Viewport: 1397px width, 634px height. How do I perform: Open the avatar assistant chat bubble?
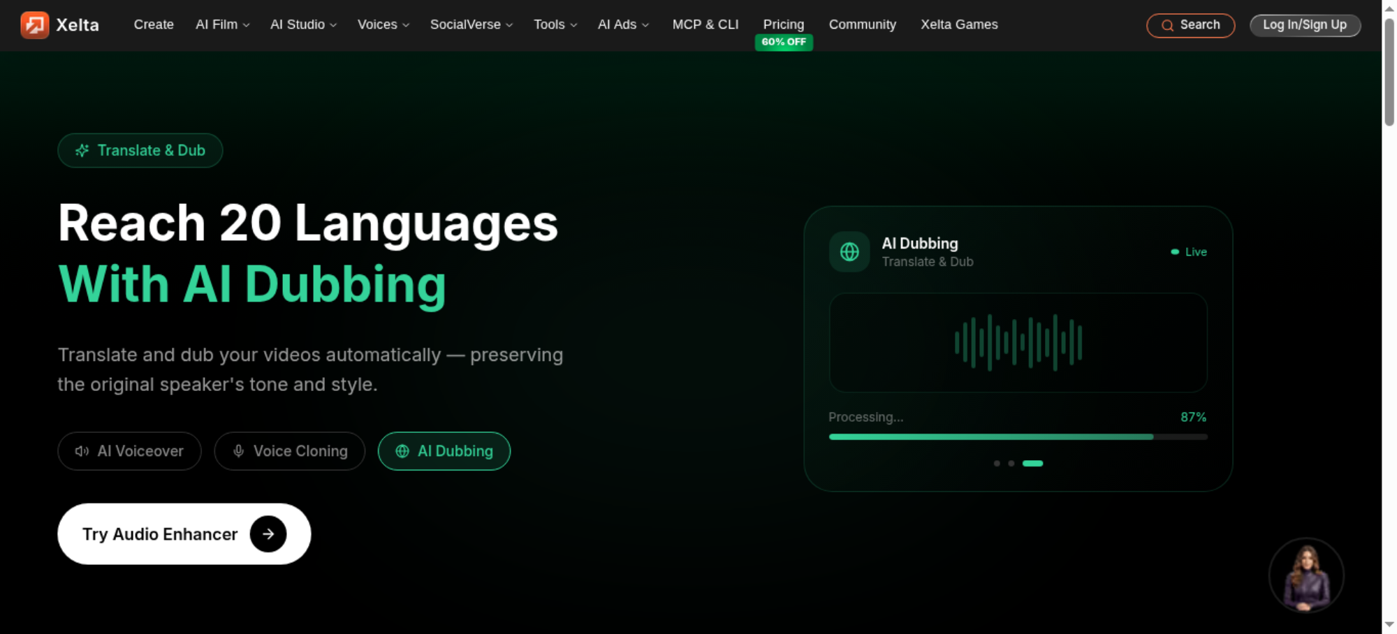point(1306,575)
